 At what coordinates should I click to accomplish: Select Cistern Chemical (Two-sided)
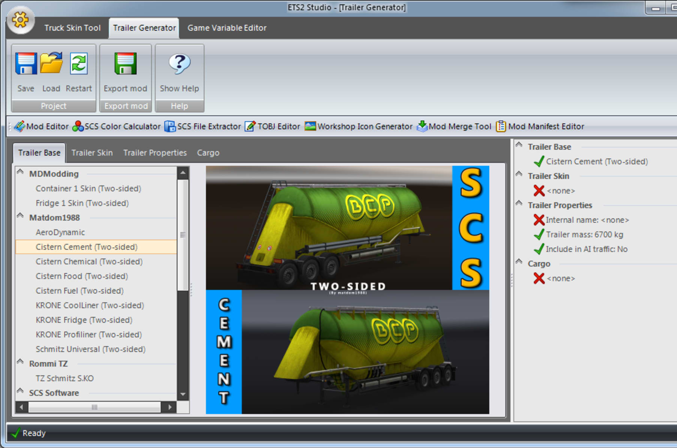[89, 261]
